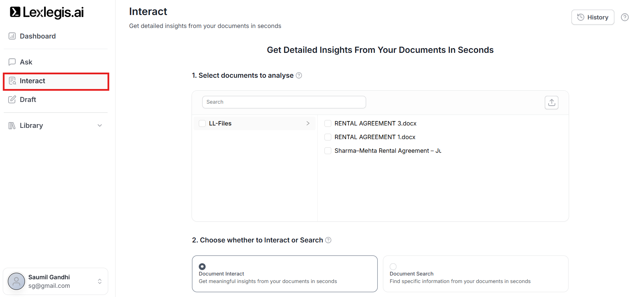Click help icon next to Interact or Search
The height and width of the screenshot is (297, 638).
pyautogui.click(x=328, y=240)
